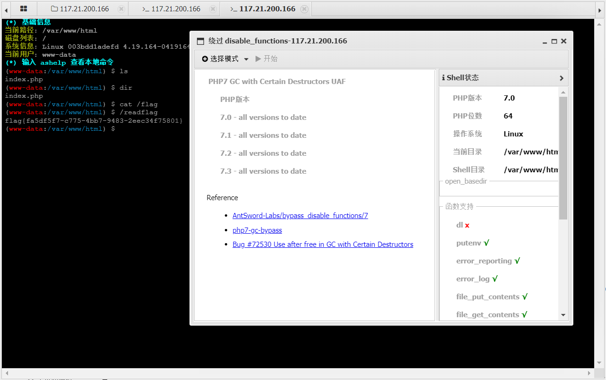
Task: Maximize the disable_functions bypass window
Action: pos(554,41)
